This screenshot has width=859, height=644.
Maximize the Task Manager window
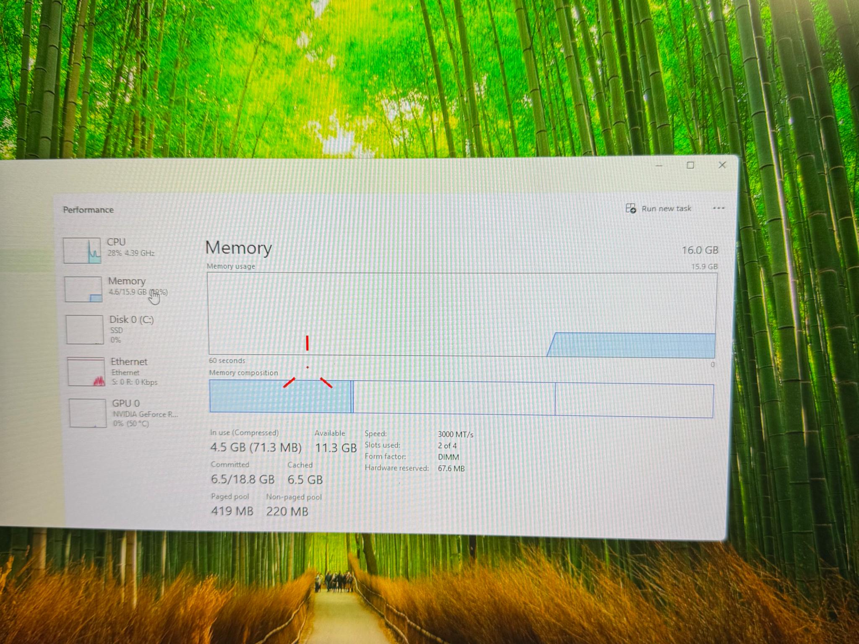[690, 165]
